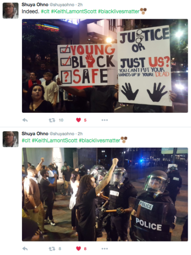Click the #clt hashtag in first tweet
The width and height of the screenshot is (191, 255).
tap(45, 12)
